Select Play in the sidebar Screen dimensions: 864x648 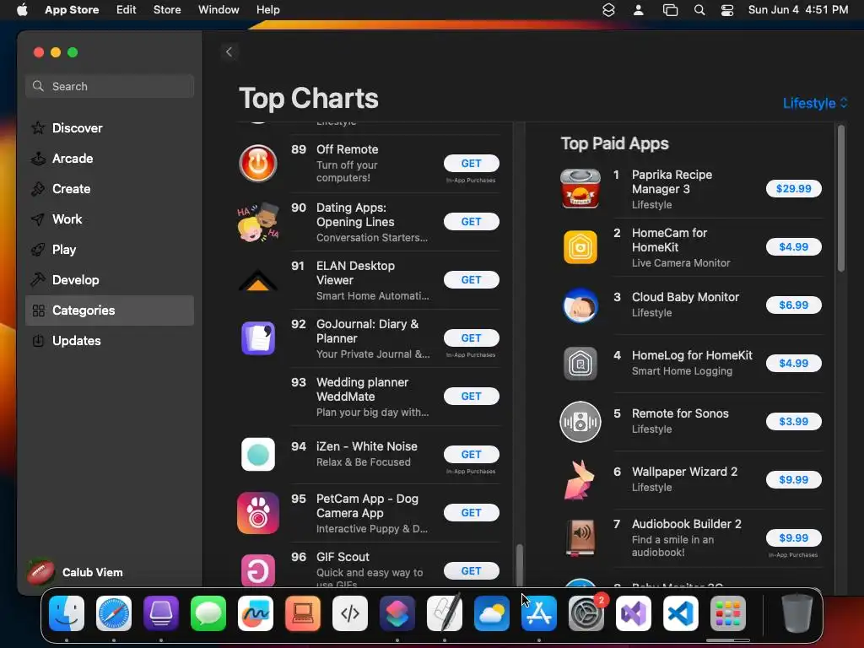pos(110,250)
